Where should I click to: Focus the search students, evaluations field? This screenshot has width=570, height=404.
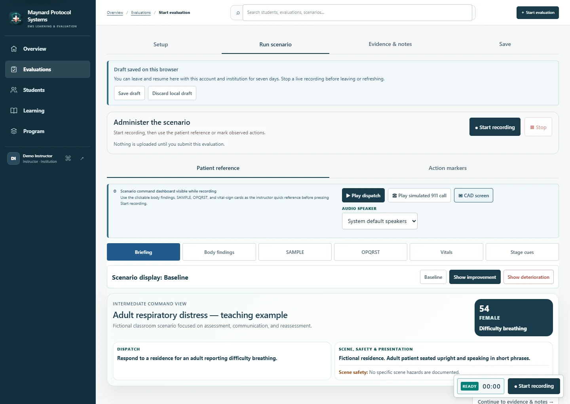click(357, 13)
